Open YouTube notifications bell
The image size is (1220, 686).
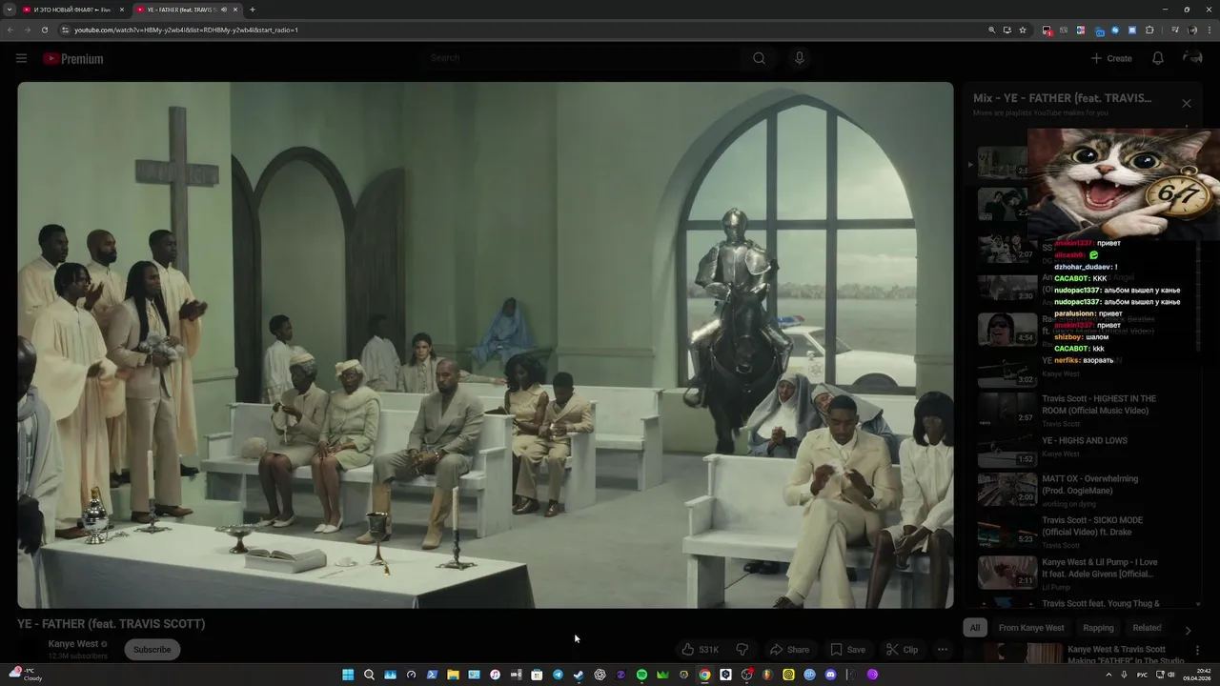point(1157,58)
